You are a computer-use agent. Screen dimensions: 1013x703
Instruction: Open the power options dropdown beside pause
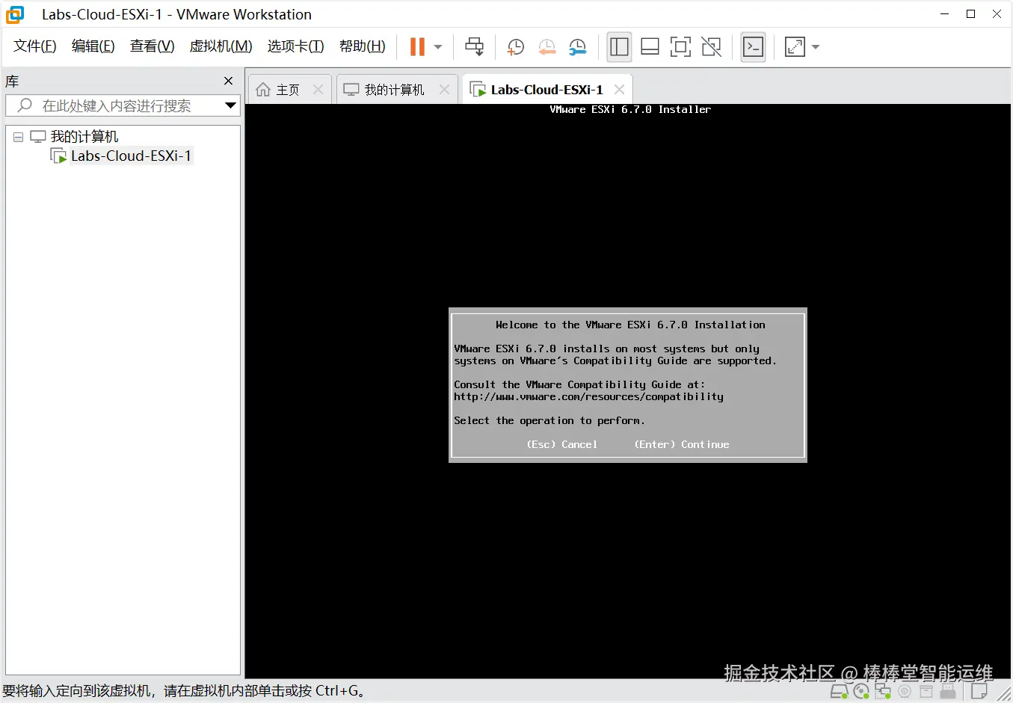pyautogui.click(x=438, y=47)
